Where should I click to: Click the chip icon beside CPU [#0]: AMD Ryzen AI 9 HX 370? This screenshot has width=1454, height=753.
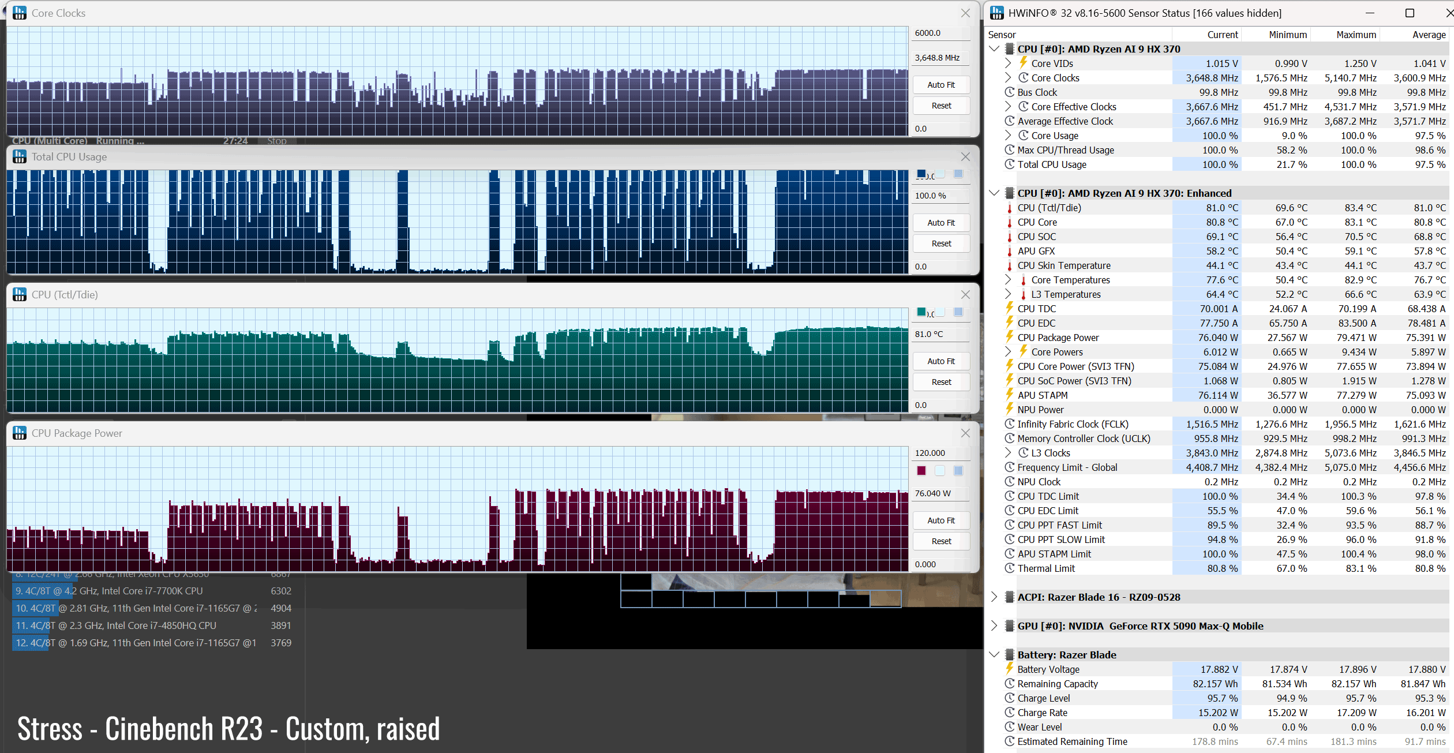pyautogui.click(x=1010, y=49)
